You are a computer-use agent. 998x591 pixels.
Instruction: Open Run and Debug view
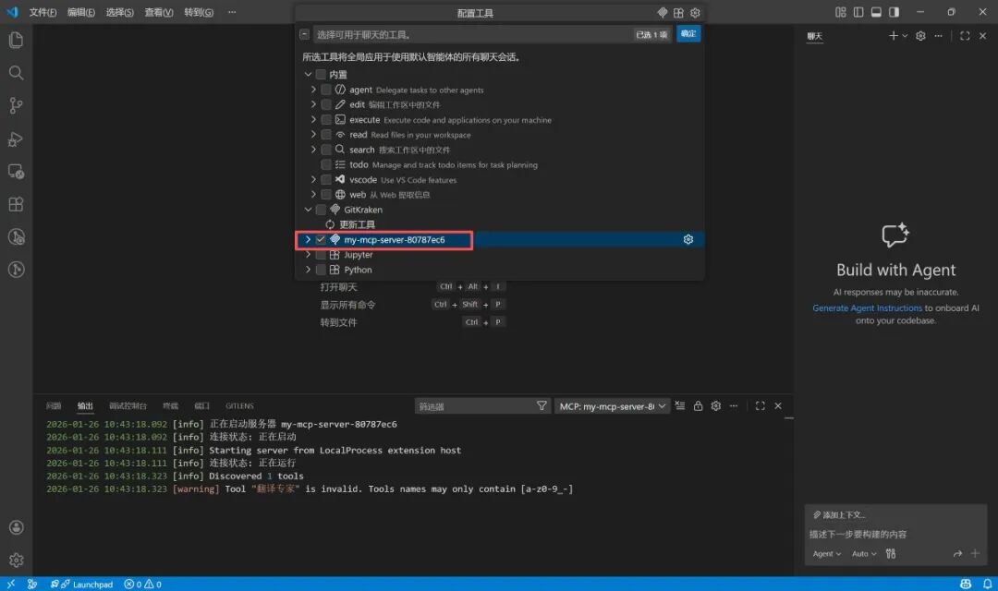click(x=16, y=139)
